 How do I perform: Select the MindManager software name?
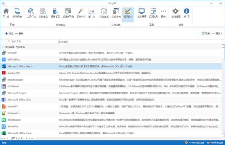coord(15,80)
